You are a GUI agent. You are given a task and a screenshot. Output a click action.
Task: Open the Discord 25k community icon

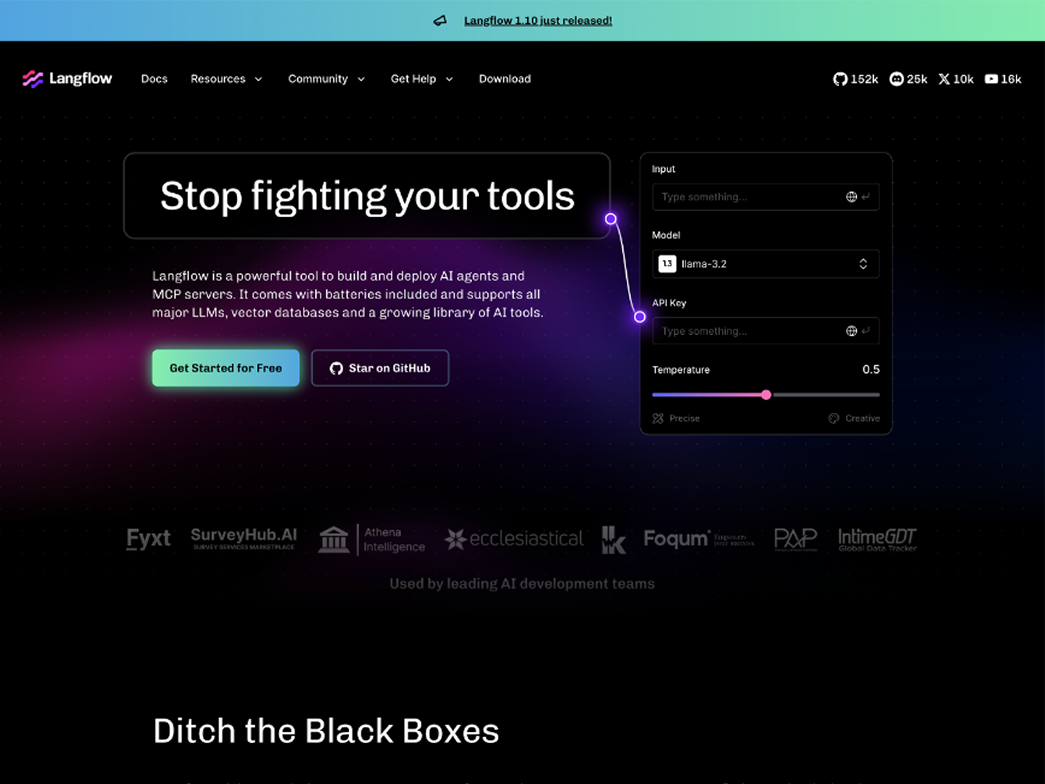coord(908,79)
